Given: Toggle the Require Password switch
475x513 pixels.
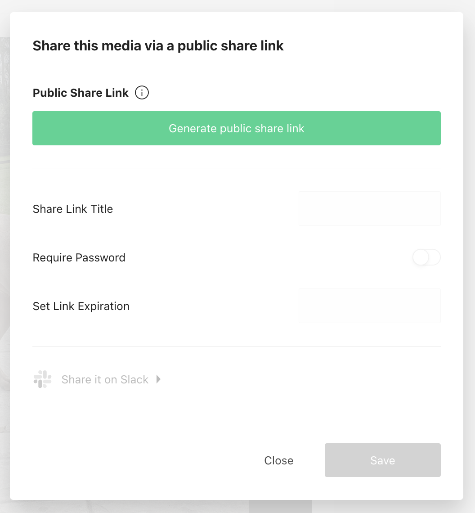Looking at the screenshot, I should [x=426, y=258].
